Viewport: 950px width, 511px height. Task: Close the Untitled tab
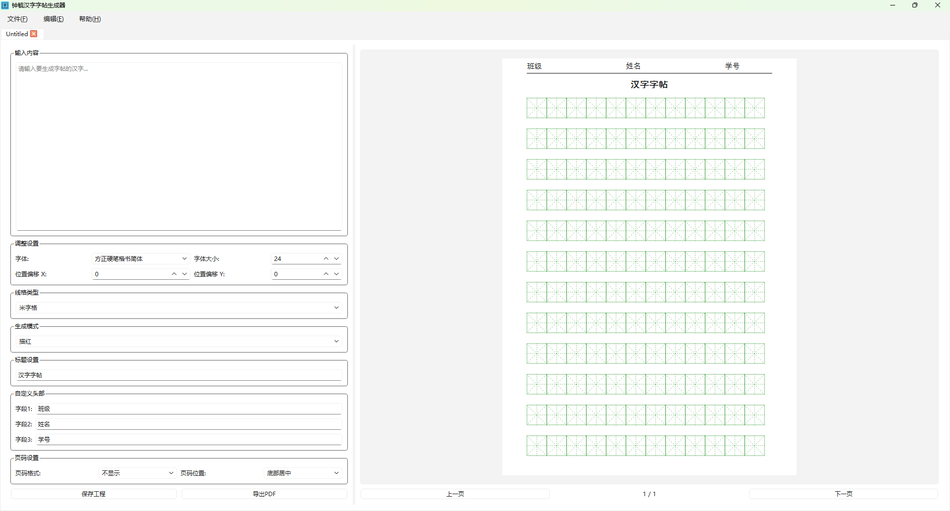[34, 34]
